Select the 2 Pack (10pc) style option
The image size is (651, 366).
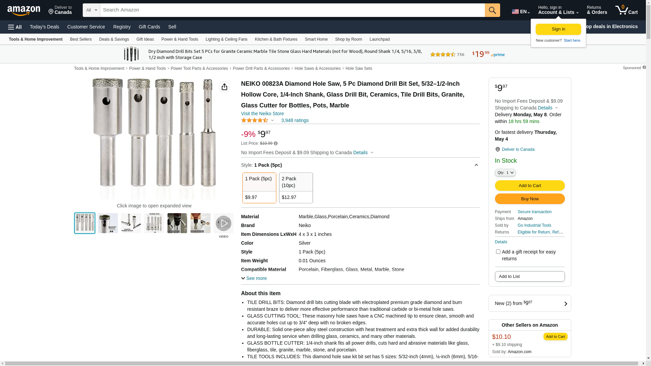coord(296,188)
